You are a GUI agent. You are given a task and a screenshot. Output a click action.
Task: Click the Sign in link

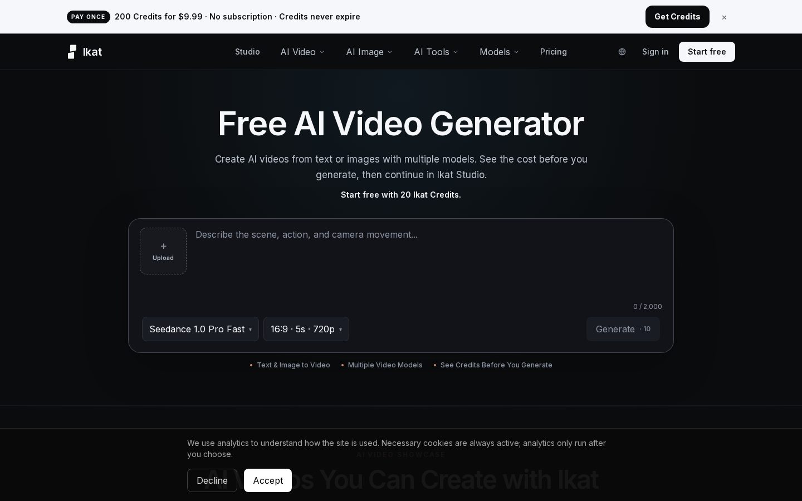pos(655,52)
